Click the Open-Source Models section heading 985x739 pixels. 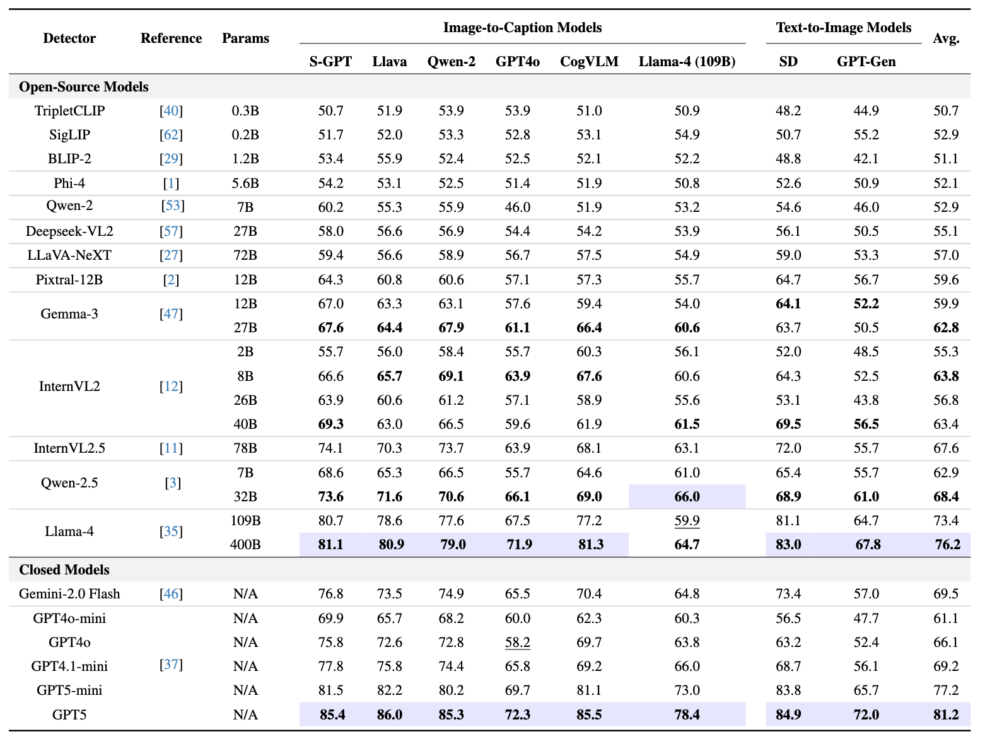(84, 87)
